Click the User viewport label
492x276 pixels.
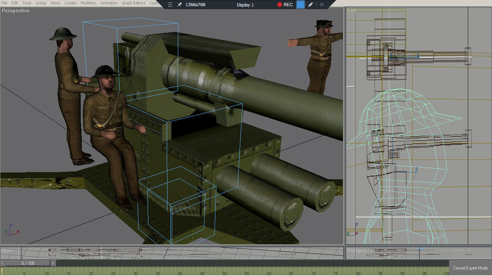point(8,251)
